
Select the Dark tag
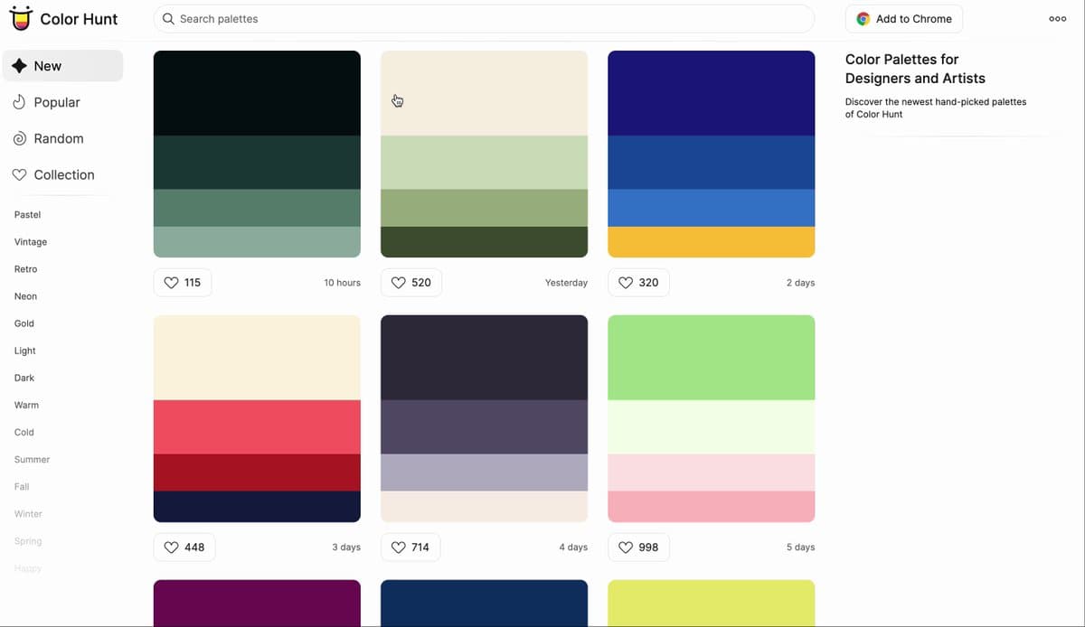click(24, 378)
